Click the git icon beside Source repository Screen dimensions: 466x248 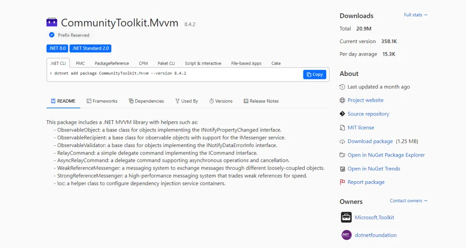[342, 114]
